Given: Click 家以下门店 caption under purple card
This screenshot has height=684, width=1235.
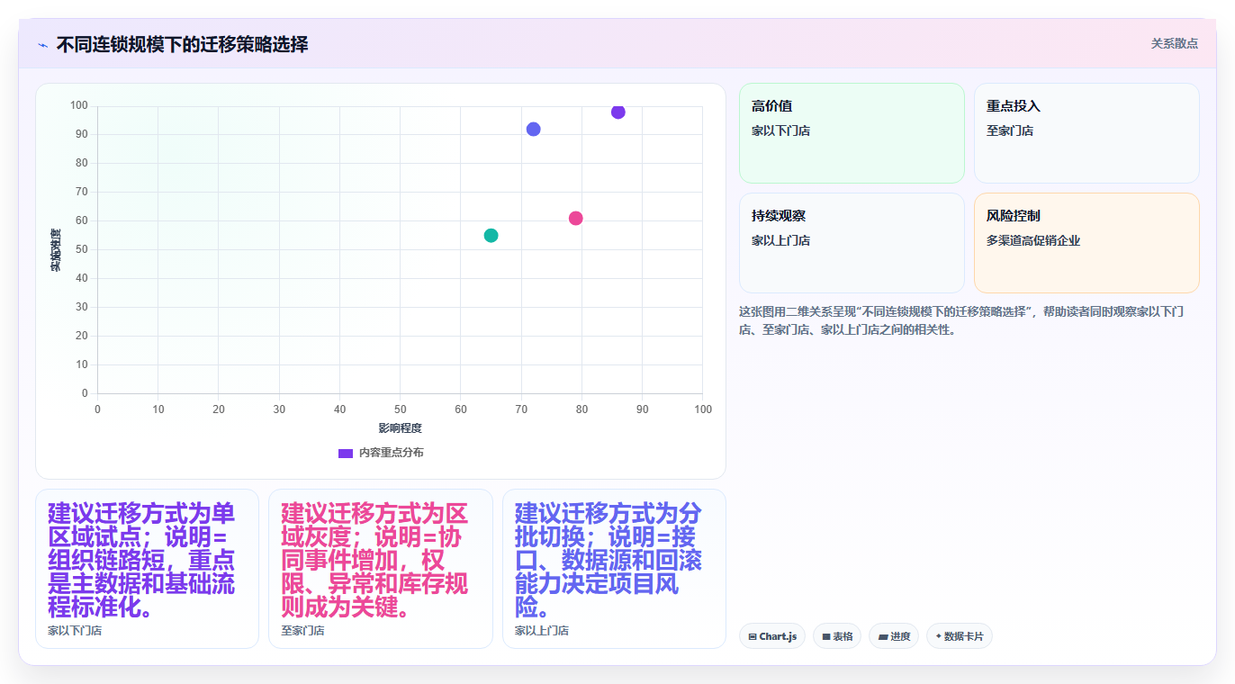Looking at the screenshot, I should click(x=75, y=631).
